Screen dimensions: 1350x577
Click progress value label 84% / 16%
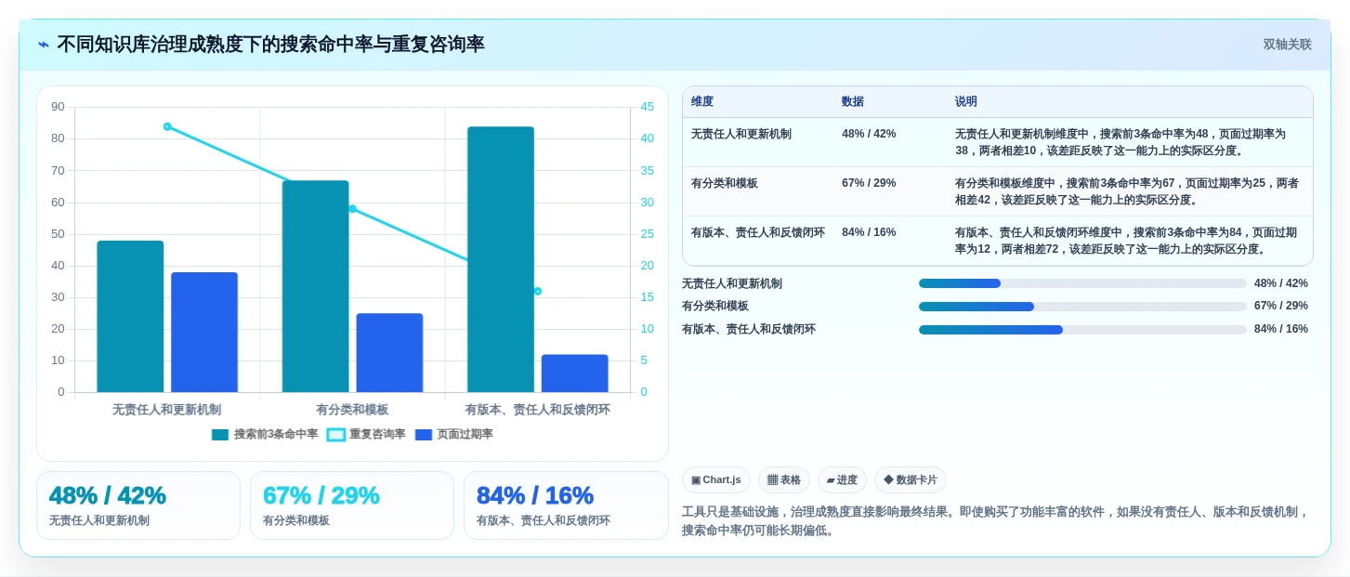1281,329
